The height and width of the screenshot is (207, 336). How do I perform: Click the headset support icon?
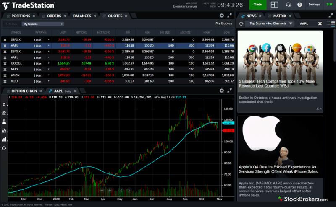point(288,5)
